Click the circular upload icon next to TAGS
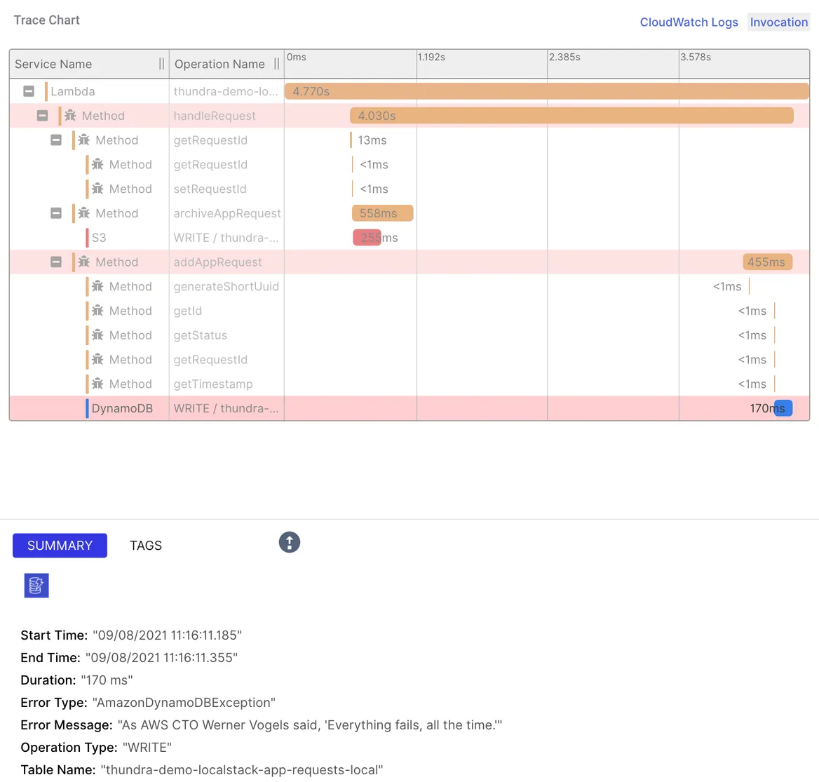The image size is (819, 782). (290, 542)
